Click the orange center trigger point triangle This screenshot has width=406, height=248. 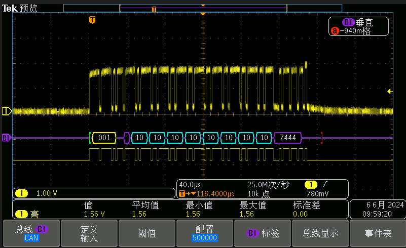pyautogui.click(x=203, y=14)
